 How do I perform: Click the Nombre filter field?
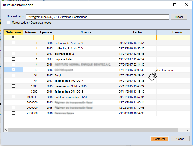(x=86, y=38)
